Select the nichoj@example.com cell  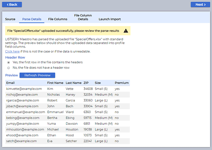point(22,95)
